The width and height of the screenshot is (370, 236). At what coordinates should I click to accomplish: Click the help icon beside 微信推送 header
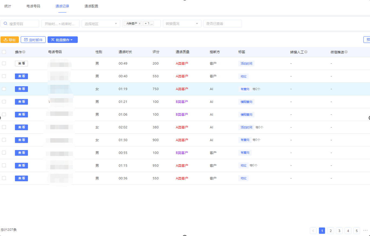coord(346,52)
